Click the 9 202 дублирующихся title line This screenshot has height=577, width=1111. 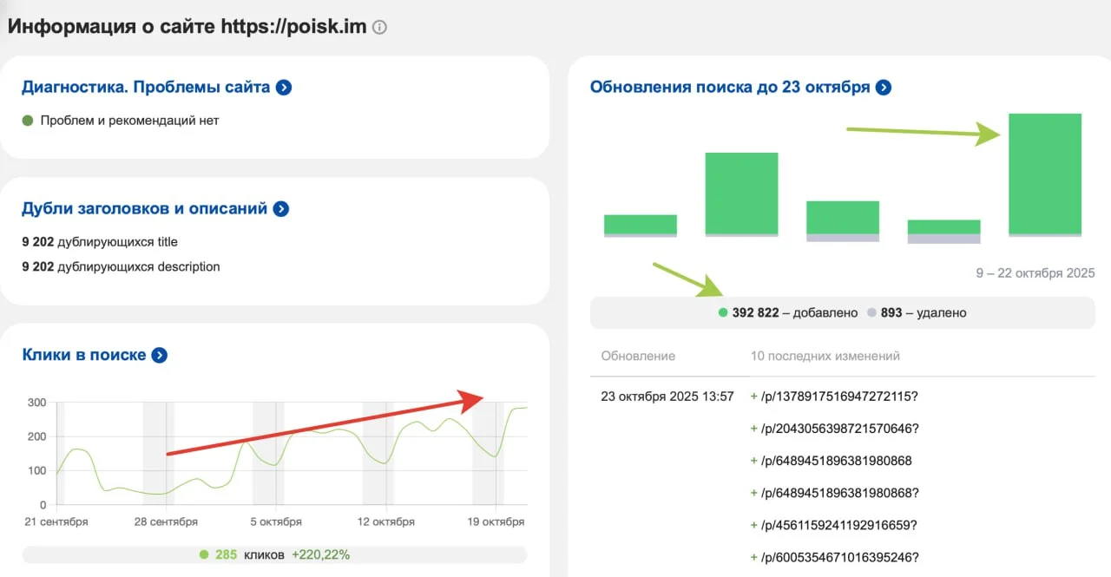coord(100,242)
